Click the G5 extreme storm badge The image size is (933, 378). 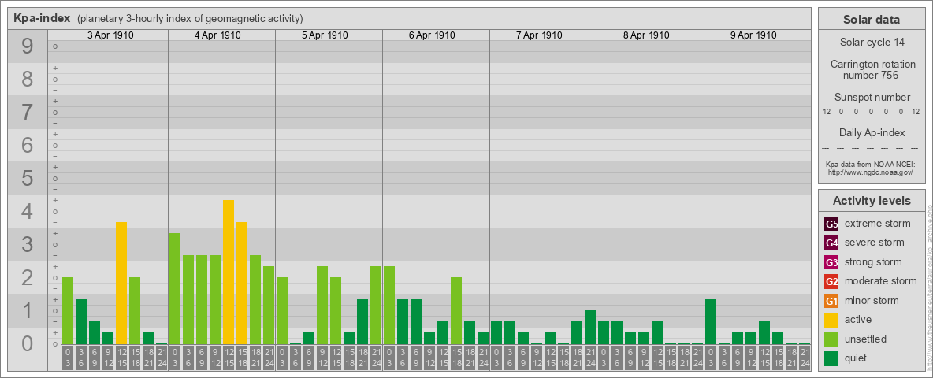[x=831, y=224]
